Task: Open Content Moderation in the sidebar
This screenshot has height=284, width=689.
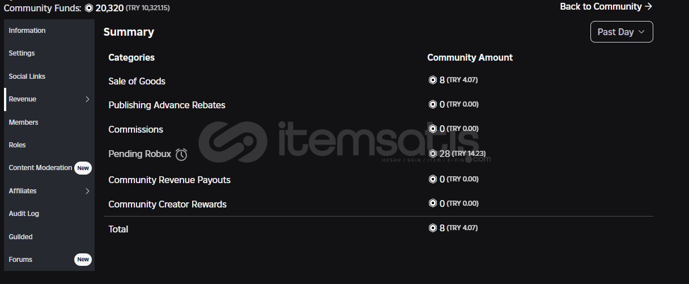Action: point(40,168)
